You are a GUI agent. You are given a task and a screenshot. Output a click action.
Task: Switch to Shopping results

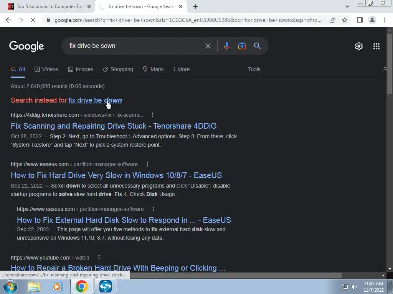(x=118, y=69)
